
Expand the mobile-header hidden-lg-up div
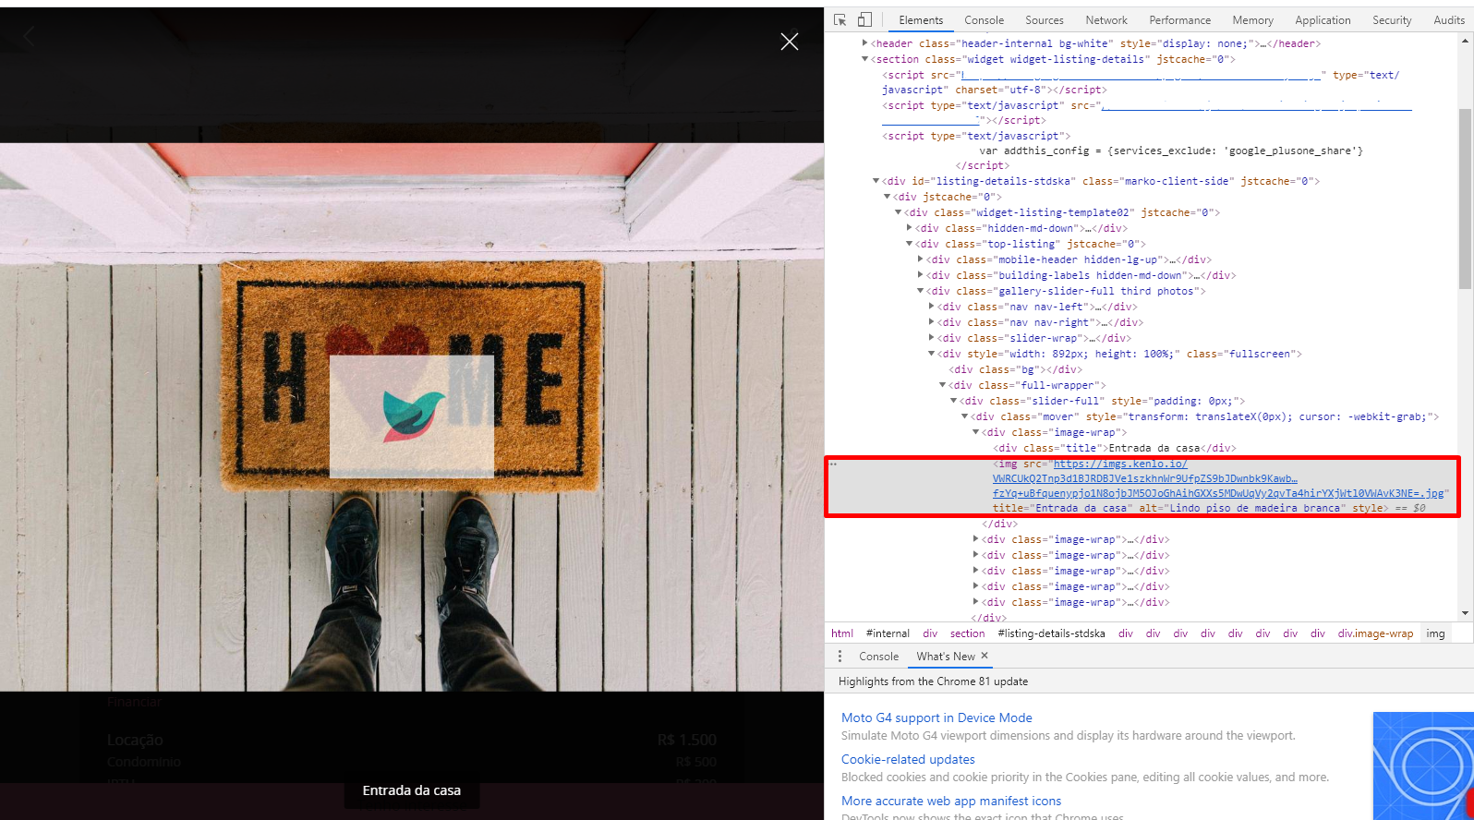tap(921, 259)
